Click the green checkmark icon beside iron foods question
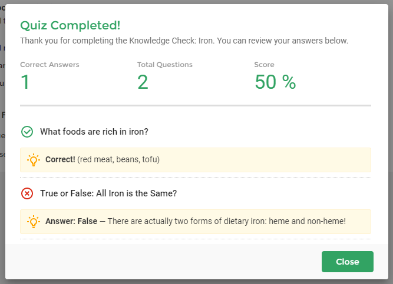 [x=27, y=132]
